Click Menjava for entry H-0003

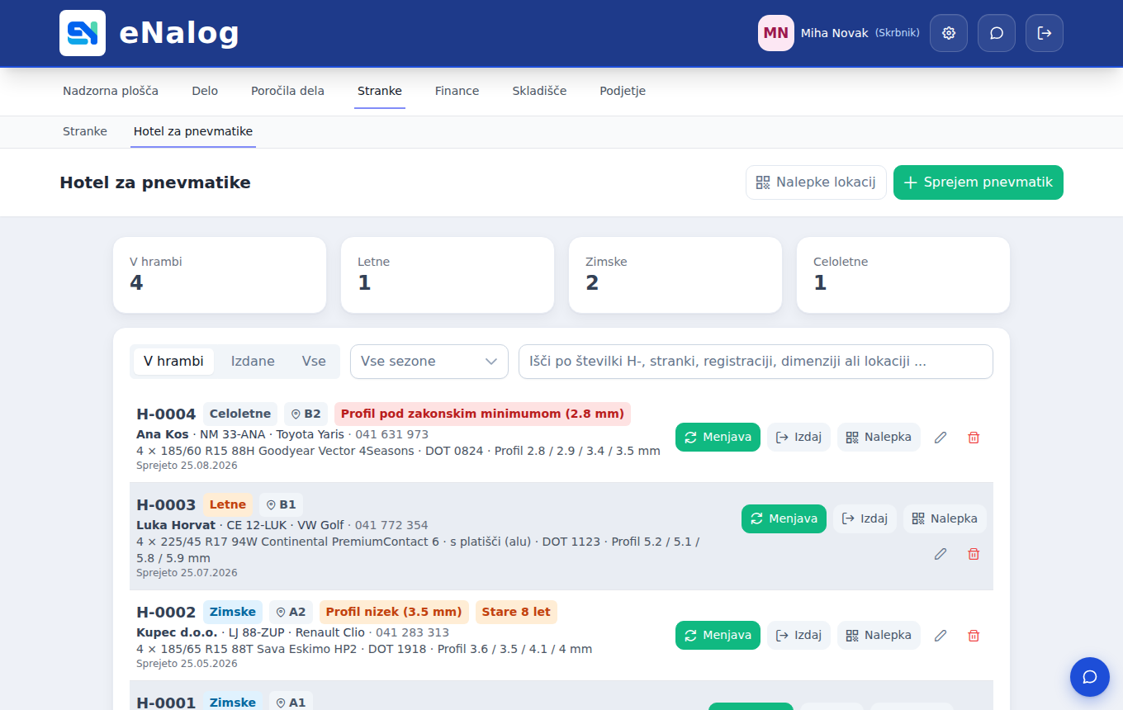click(784, 518)
